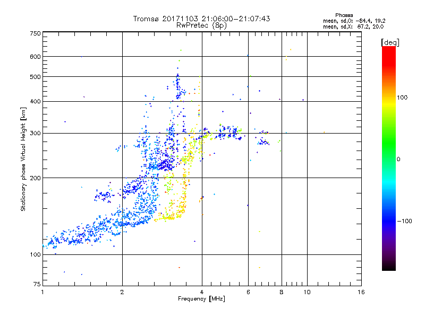Screen dimensions: 425x318
Task: Click the black bottom of the colorbar
Action: click(389, 267)
